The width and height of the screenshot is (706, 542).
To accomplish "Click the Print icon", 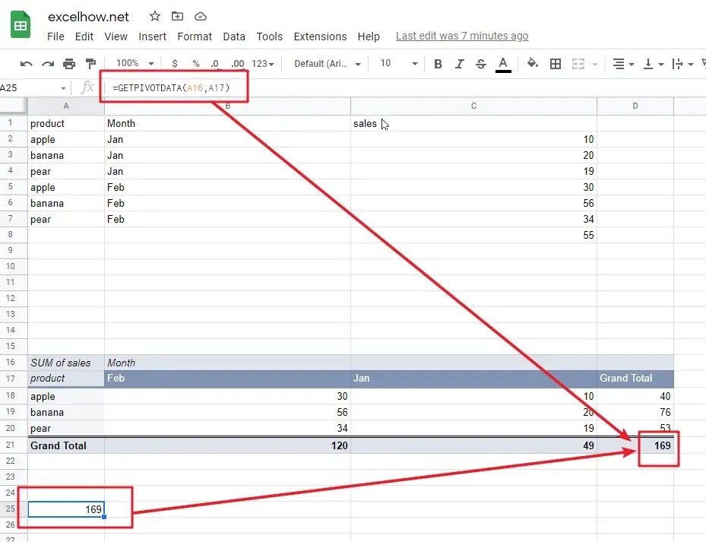I will (x=68, y=64).
